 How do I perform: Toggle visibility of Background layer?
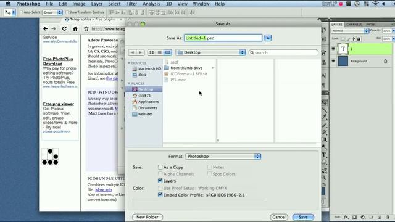coord(333,61)
